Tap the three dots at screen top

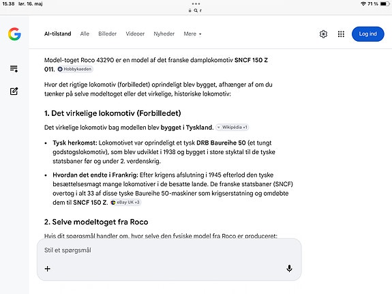tap(196, 4)
